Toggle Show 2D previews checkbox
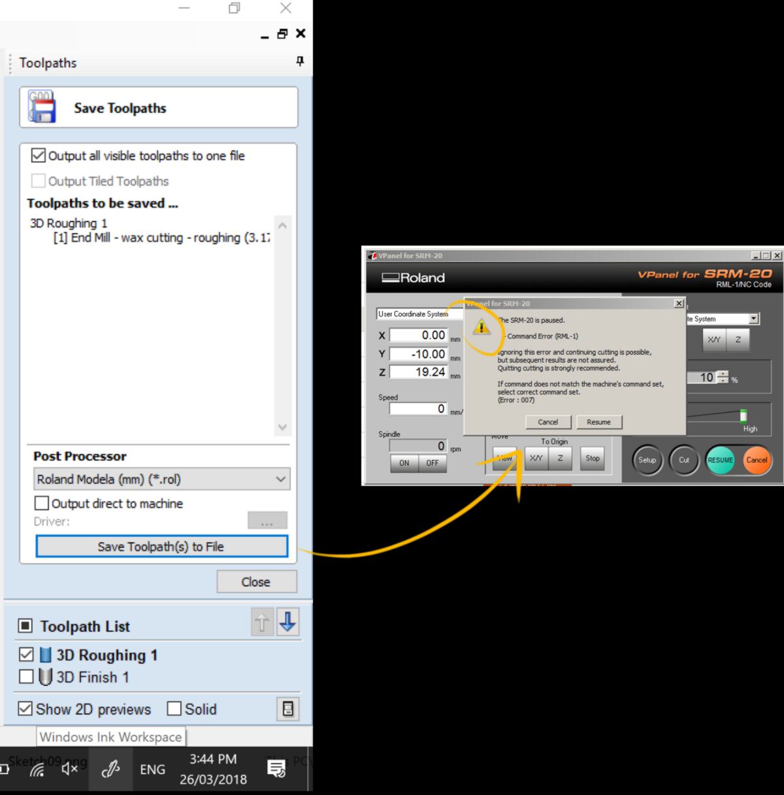Screen dimensions: 784x795 tap(25, 708)
